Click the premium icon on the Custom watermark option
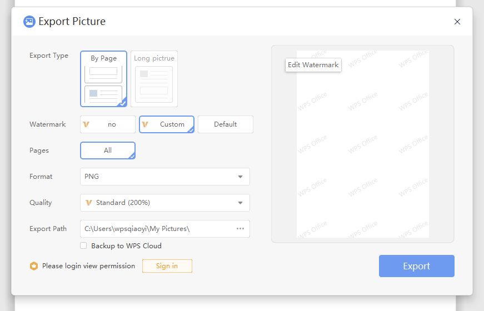Viewport: 484px width, 311px height. click(x=145, y=124)
